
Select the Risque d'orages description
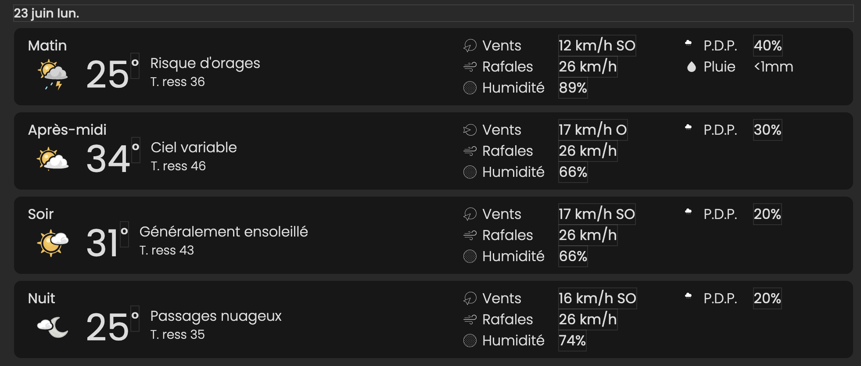[x=205, y=63]
